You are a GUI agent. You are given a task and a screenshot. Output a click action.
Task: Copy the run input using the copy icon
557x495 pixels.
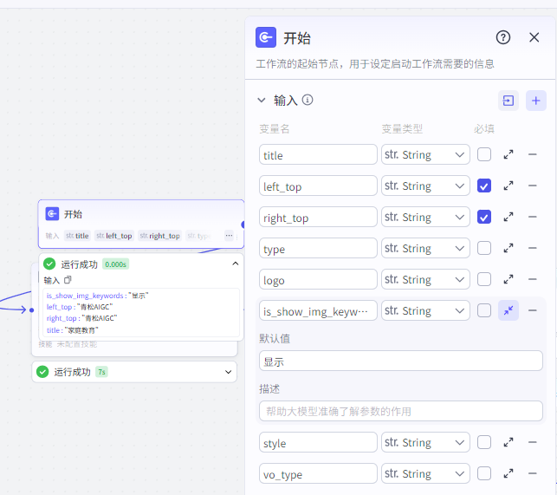click(68, 280)
